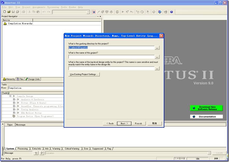The image size is (229, 162).
Task: Click the New file toolbar icon
Action: click(4, 12)
